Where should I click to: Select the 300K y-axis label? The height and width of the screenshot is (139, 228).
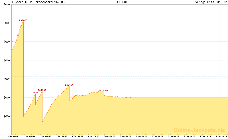coord(6,79)
